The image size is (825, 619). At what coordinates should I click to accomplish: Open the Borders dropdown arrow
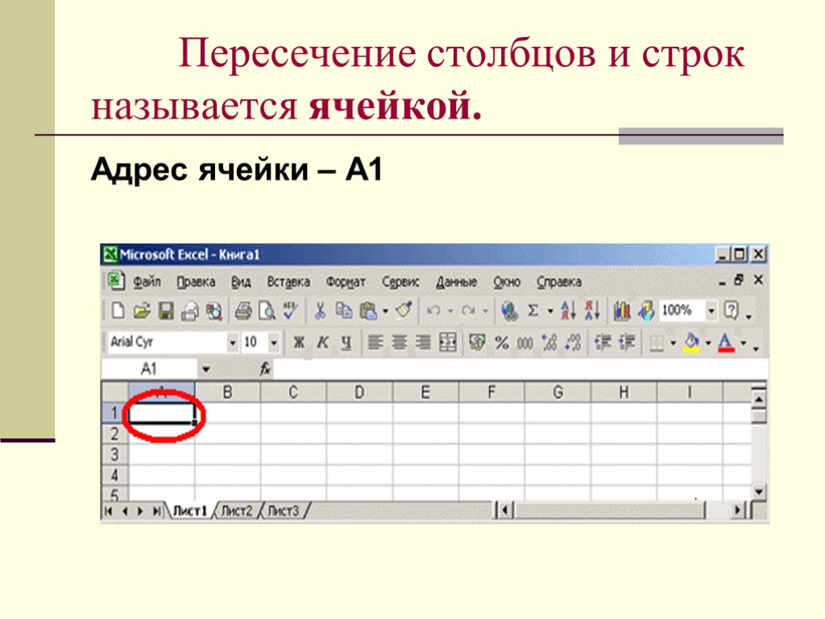pyautogui.click(x=673, y=343)
